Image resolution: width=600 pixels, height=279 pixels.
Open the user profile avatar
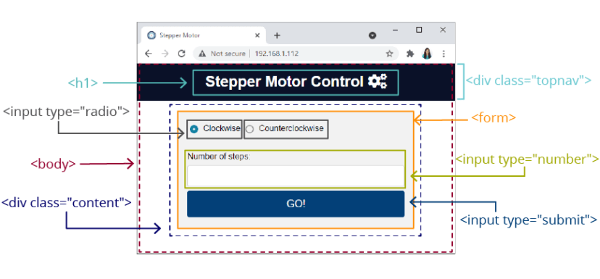pyautogui.click(x=427, y=54)
